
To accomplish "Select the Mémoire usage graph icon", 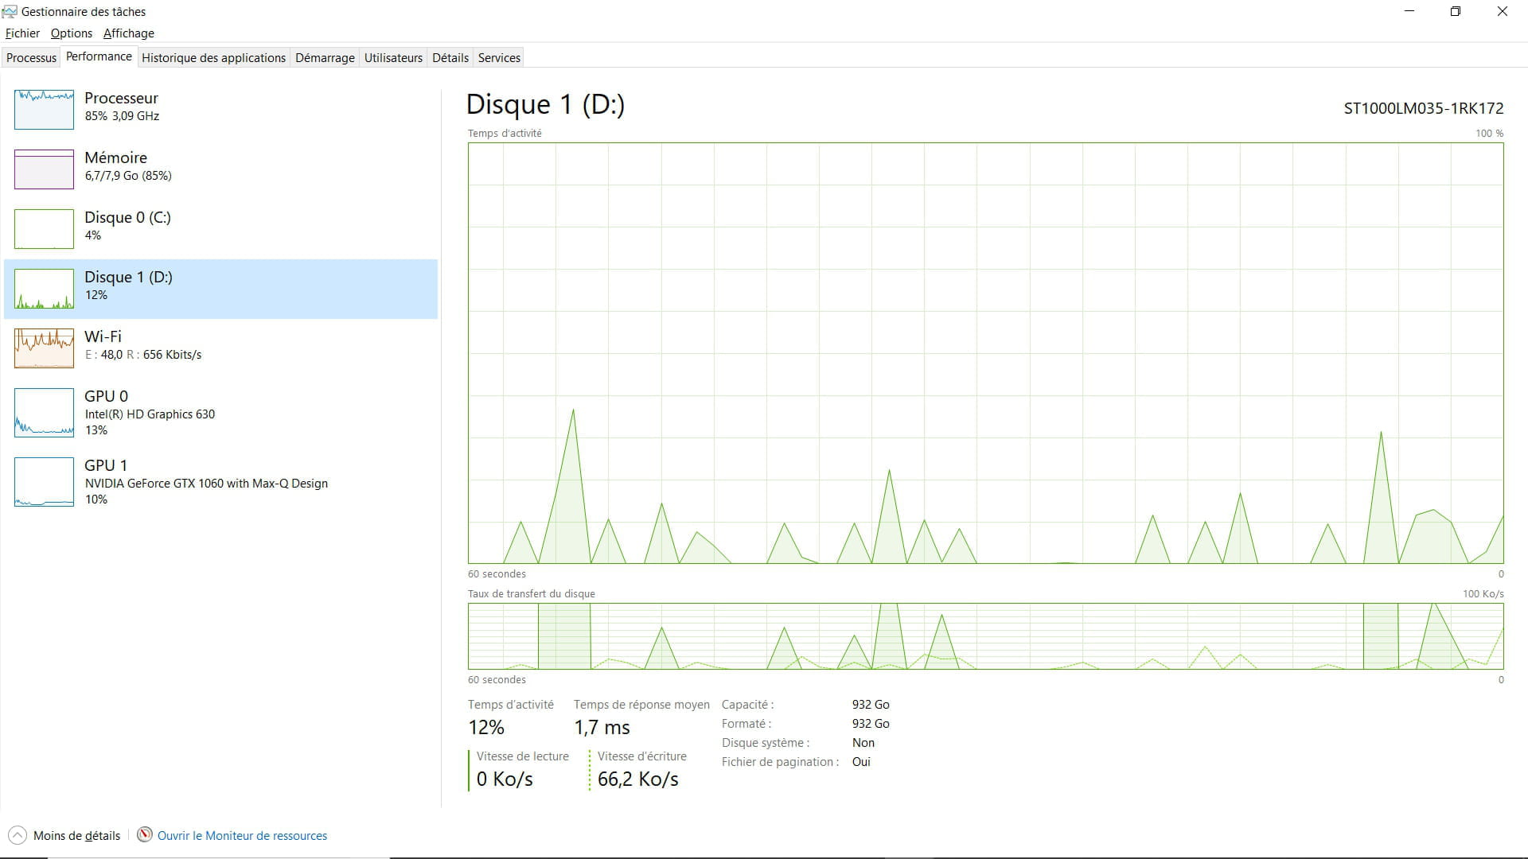I will tap(44, 169).
